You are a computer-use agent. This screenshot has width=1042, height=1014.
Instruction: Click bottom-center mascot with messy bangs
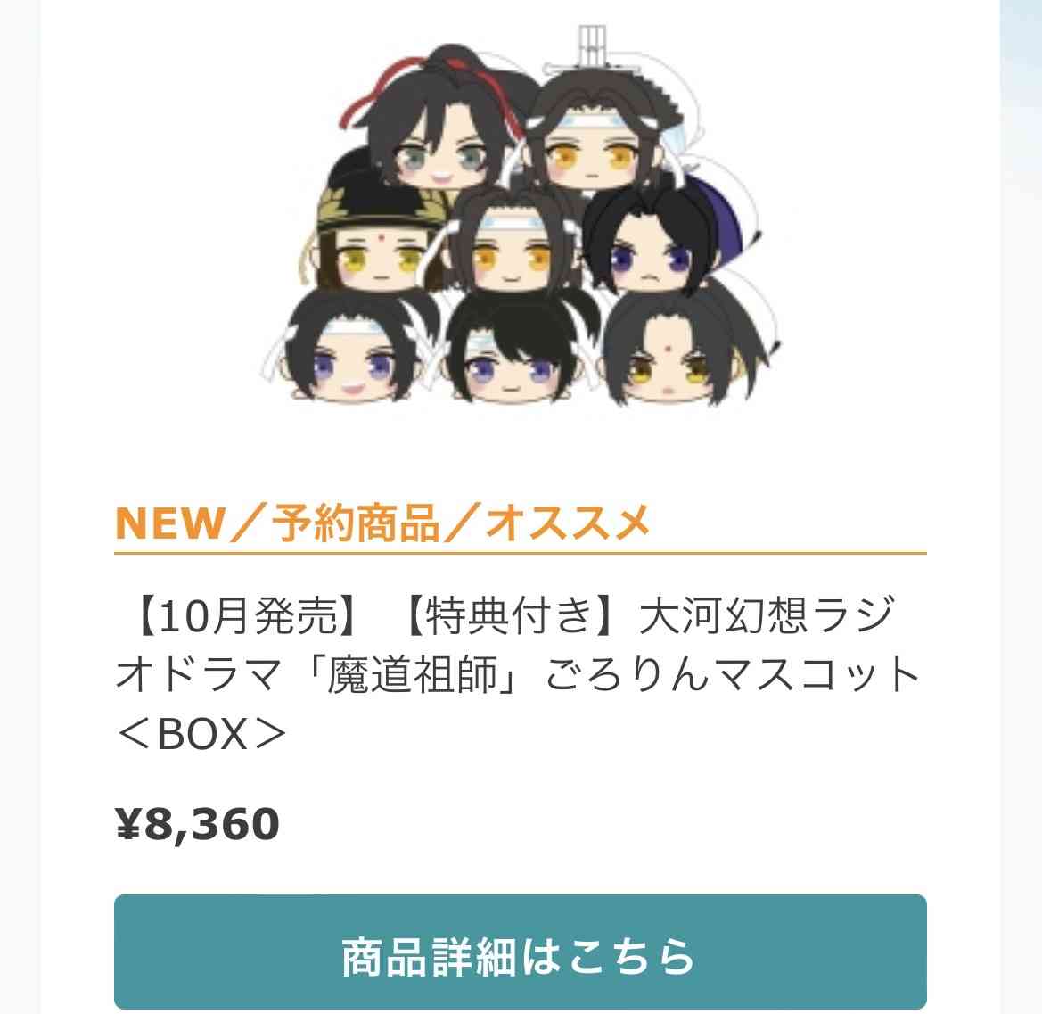(512, 349)
